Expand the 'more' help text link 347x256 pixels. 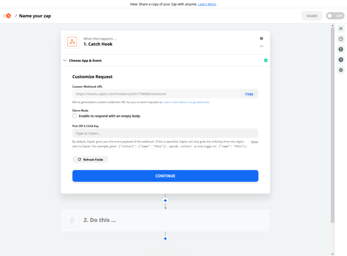pos(254,142)
